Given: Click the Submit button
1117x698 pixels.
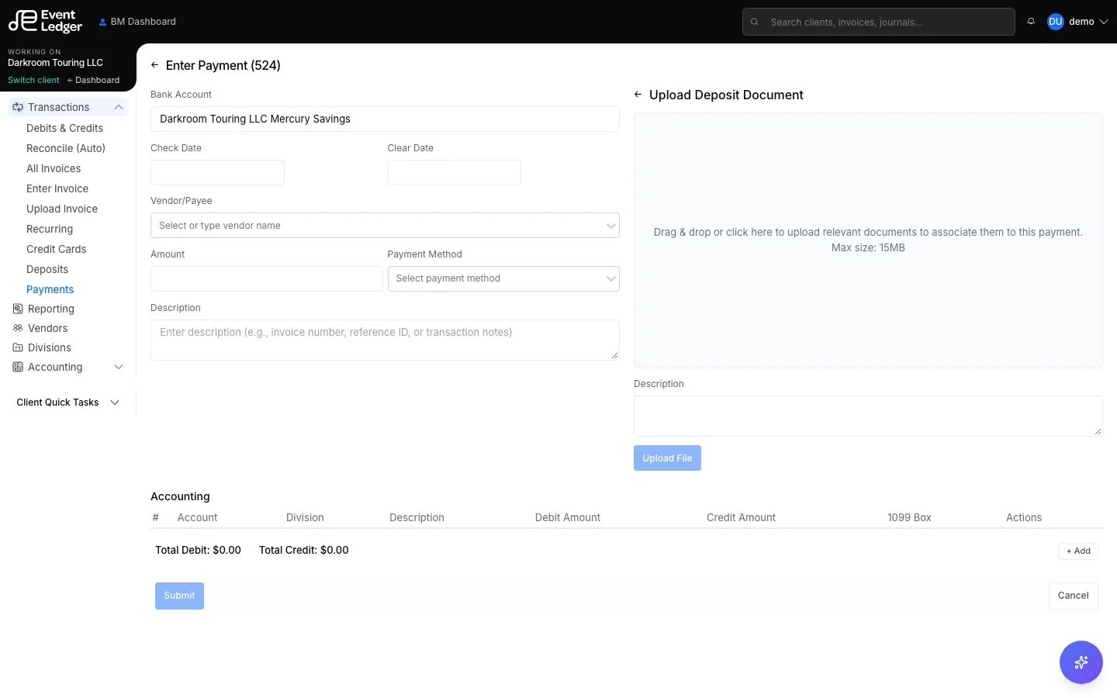Looking at the screenshot, I should coord(179,596).
